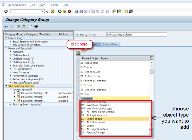
Task: Click the highlighted Unknown cell
Action: (x=115, y=99)
